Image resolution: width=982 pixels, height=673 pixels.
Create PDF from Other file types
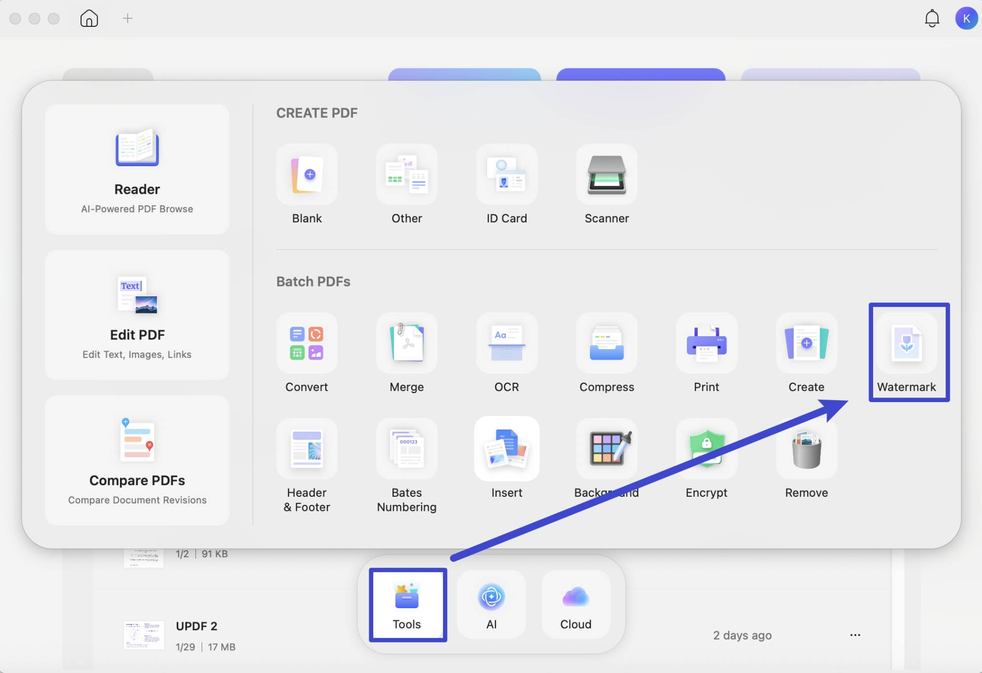click(407, 175)
